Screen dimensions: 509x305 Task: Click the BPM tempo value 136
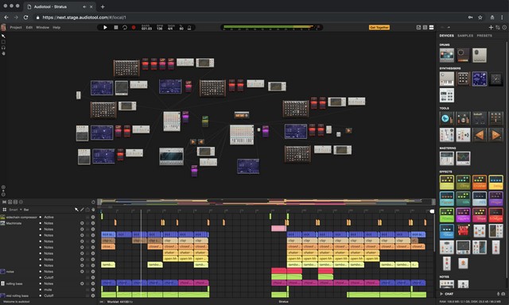[x=159, y=28]
